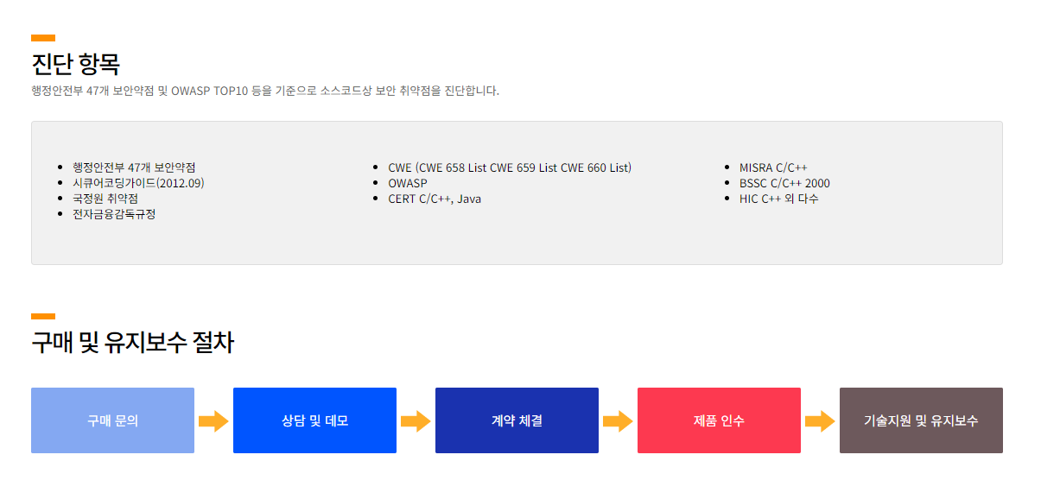Click the 진단 항목 heading
This screenshot has width=1041, height=480.
coord(75,64)
